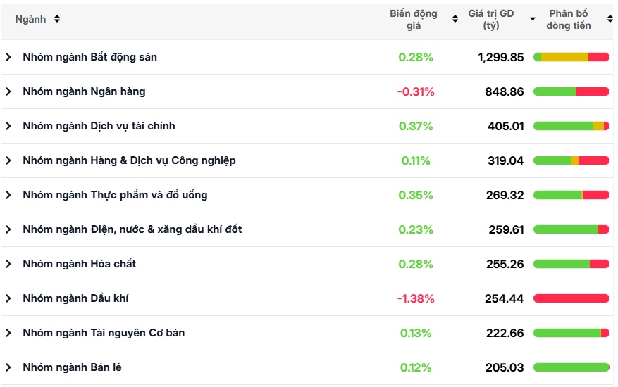The width and height of the screenshot is (618, 387).
Task: Sort by Biến động giá arrows
Action: (x=455, y=19)
